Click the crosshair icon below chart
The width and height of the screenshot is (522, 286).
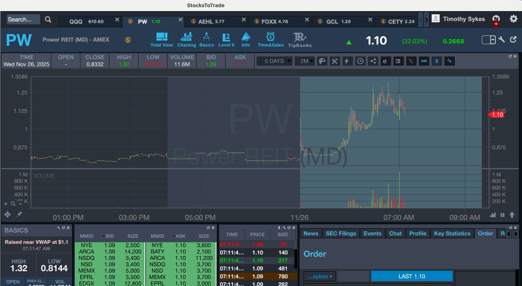coord(7,214)
